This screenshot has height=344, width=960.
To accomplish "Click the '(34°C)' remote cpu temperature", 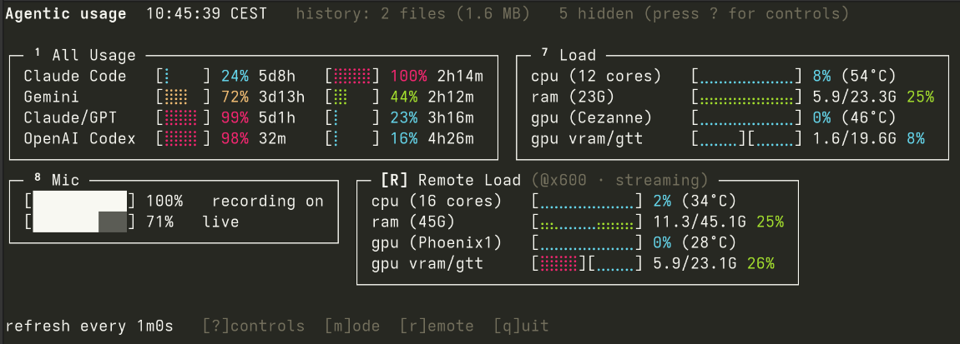I will coord(709,201).
